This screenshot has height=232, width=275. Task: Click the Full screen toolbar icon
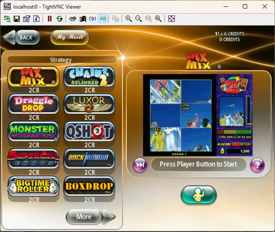[x=171, y=18]
